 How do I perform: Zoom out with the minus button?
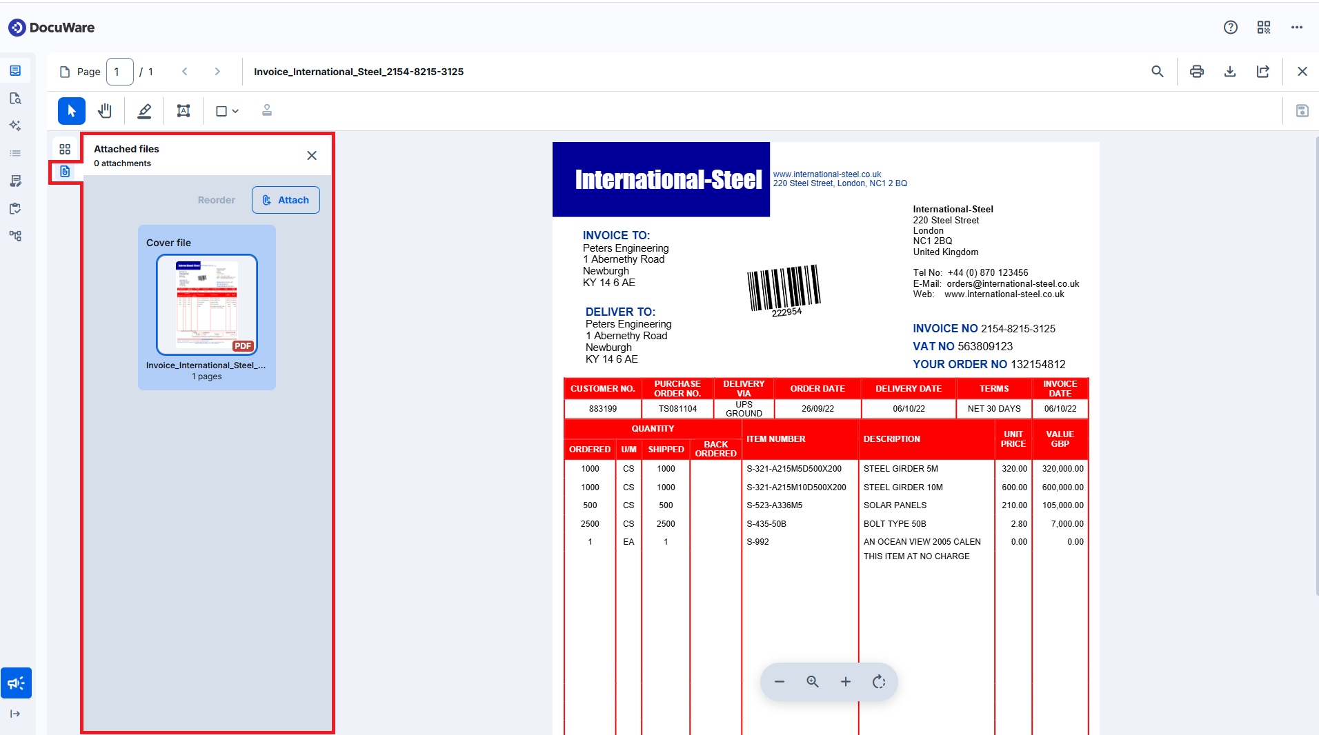tap(780, 682)
